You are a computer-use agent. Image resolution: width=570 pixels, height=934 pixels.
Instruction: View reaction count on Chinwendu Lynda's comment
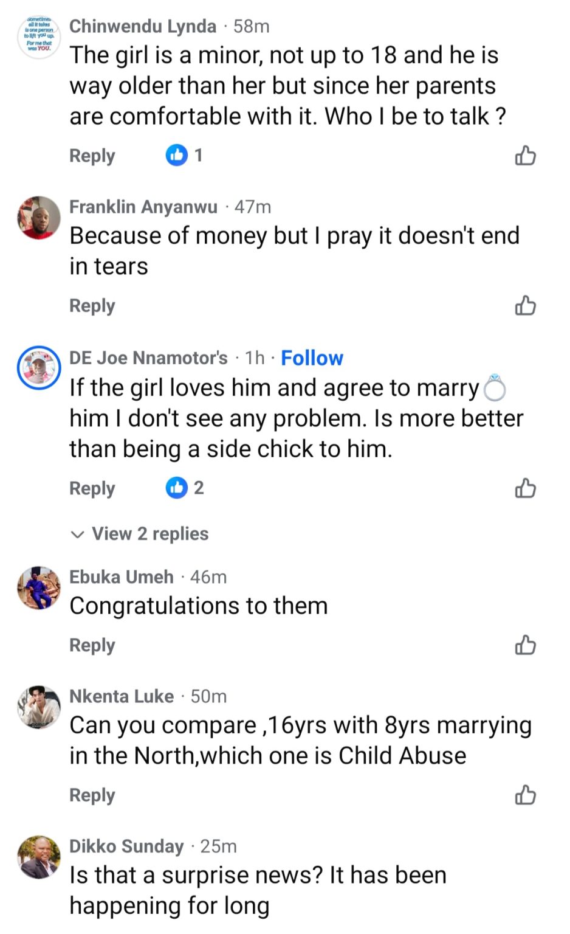tap(184, 156)
